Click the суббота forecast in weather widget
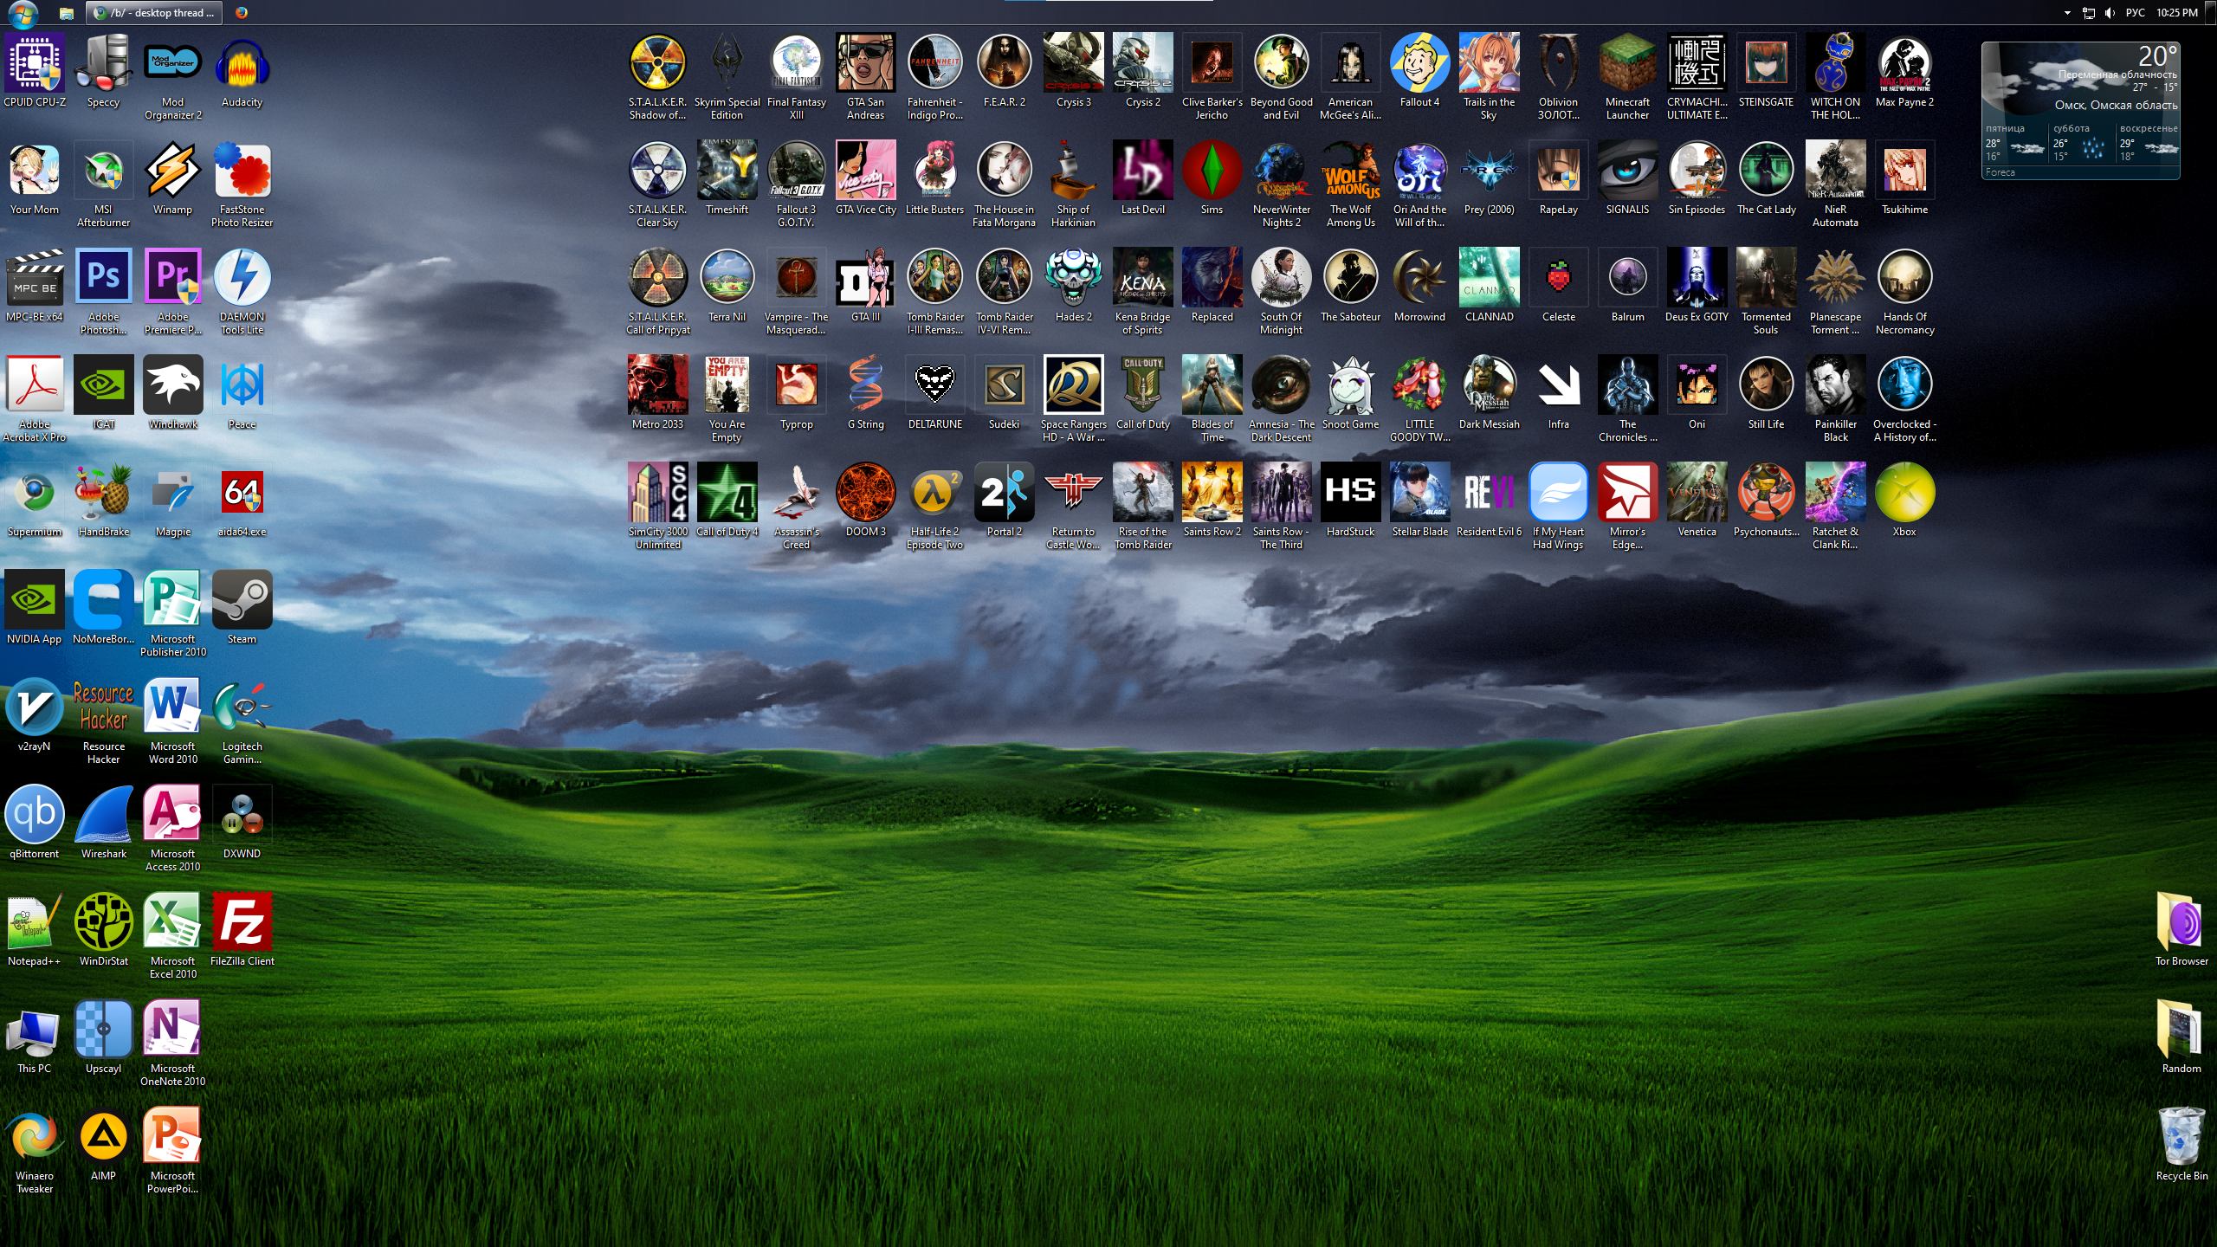The width and height of the screenshot is (2217, 1247). pyautogui.click(x=2081, y=143)
